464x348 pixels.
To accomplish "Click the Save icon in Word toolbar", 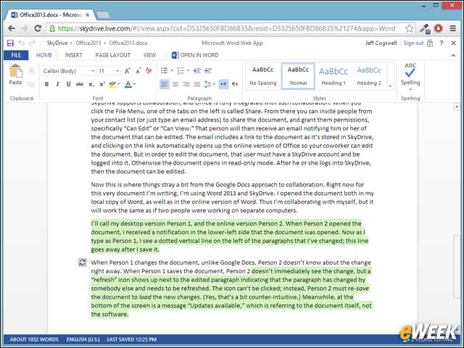I will coord(10,43).
